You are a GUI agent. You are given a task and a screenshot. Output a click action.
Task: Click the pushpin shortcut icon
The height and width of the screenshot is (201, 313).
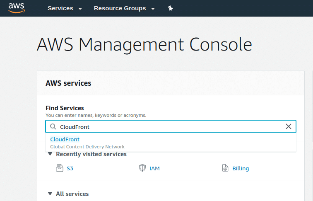(170, 8)
